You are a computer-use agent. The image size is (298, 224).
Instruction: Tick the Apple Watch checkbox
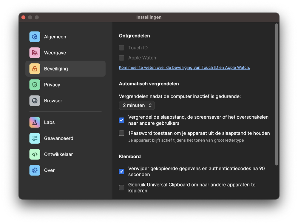point(122,58)
